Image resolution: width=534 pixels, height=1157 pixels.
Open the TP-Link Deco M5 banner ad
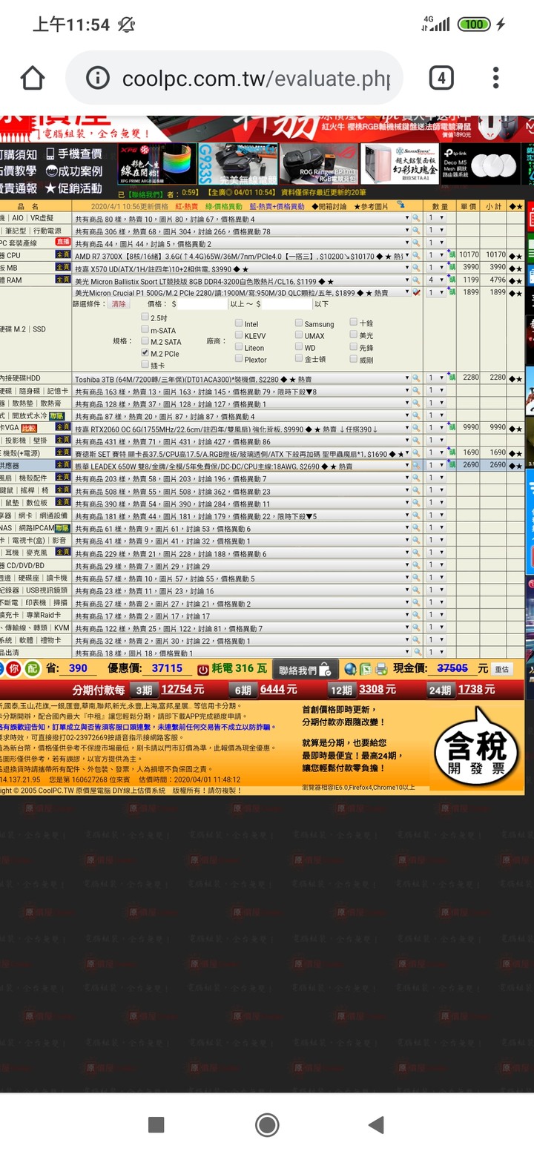(483, 164)
